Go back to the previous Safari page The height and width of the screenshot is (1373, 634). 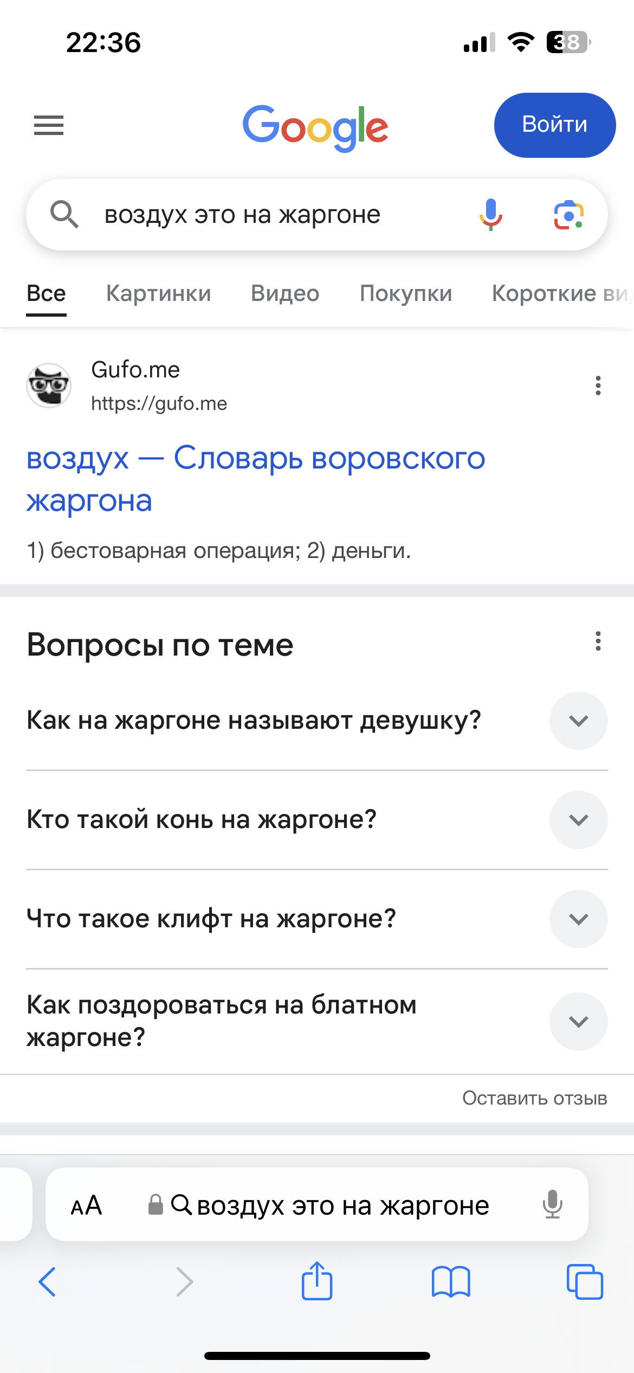point(48,1282)
